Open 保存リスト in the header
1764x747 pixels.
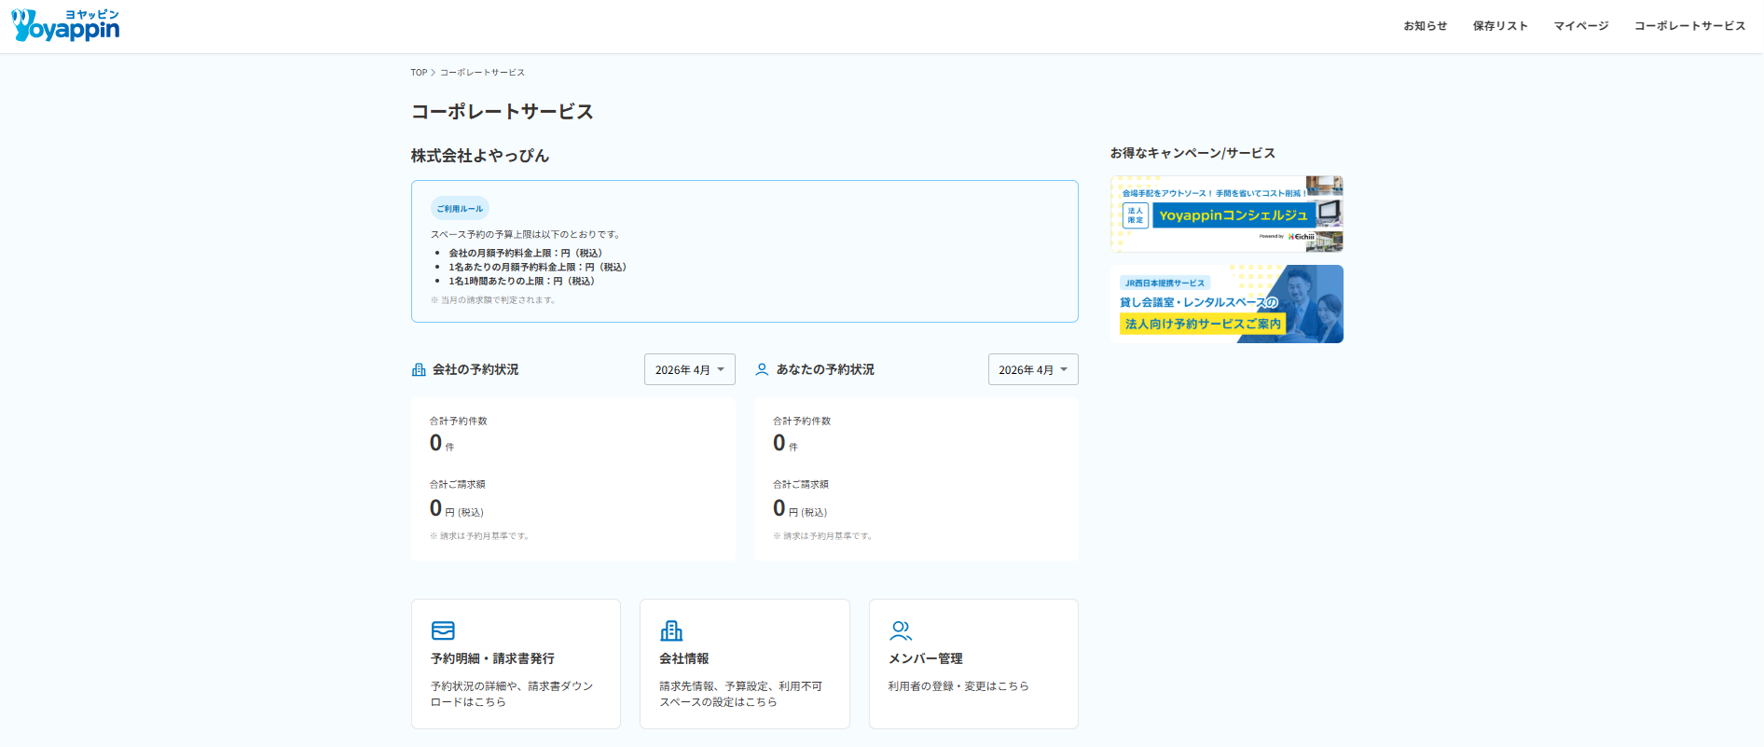1500,26
